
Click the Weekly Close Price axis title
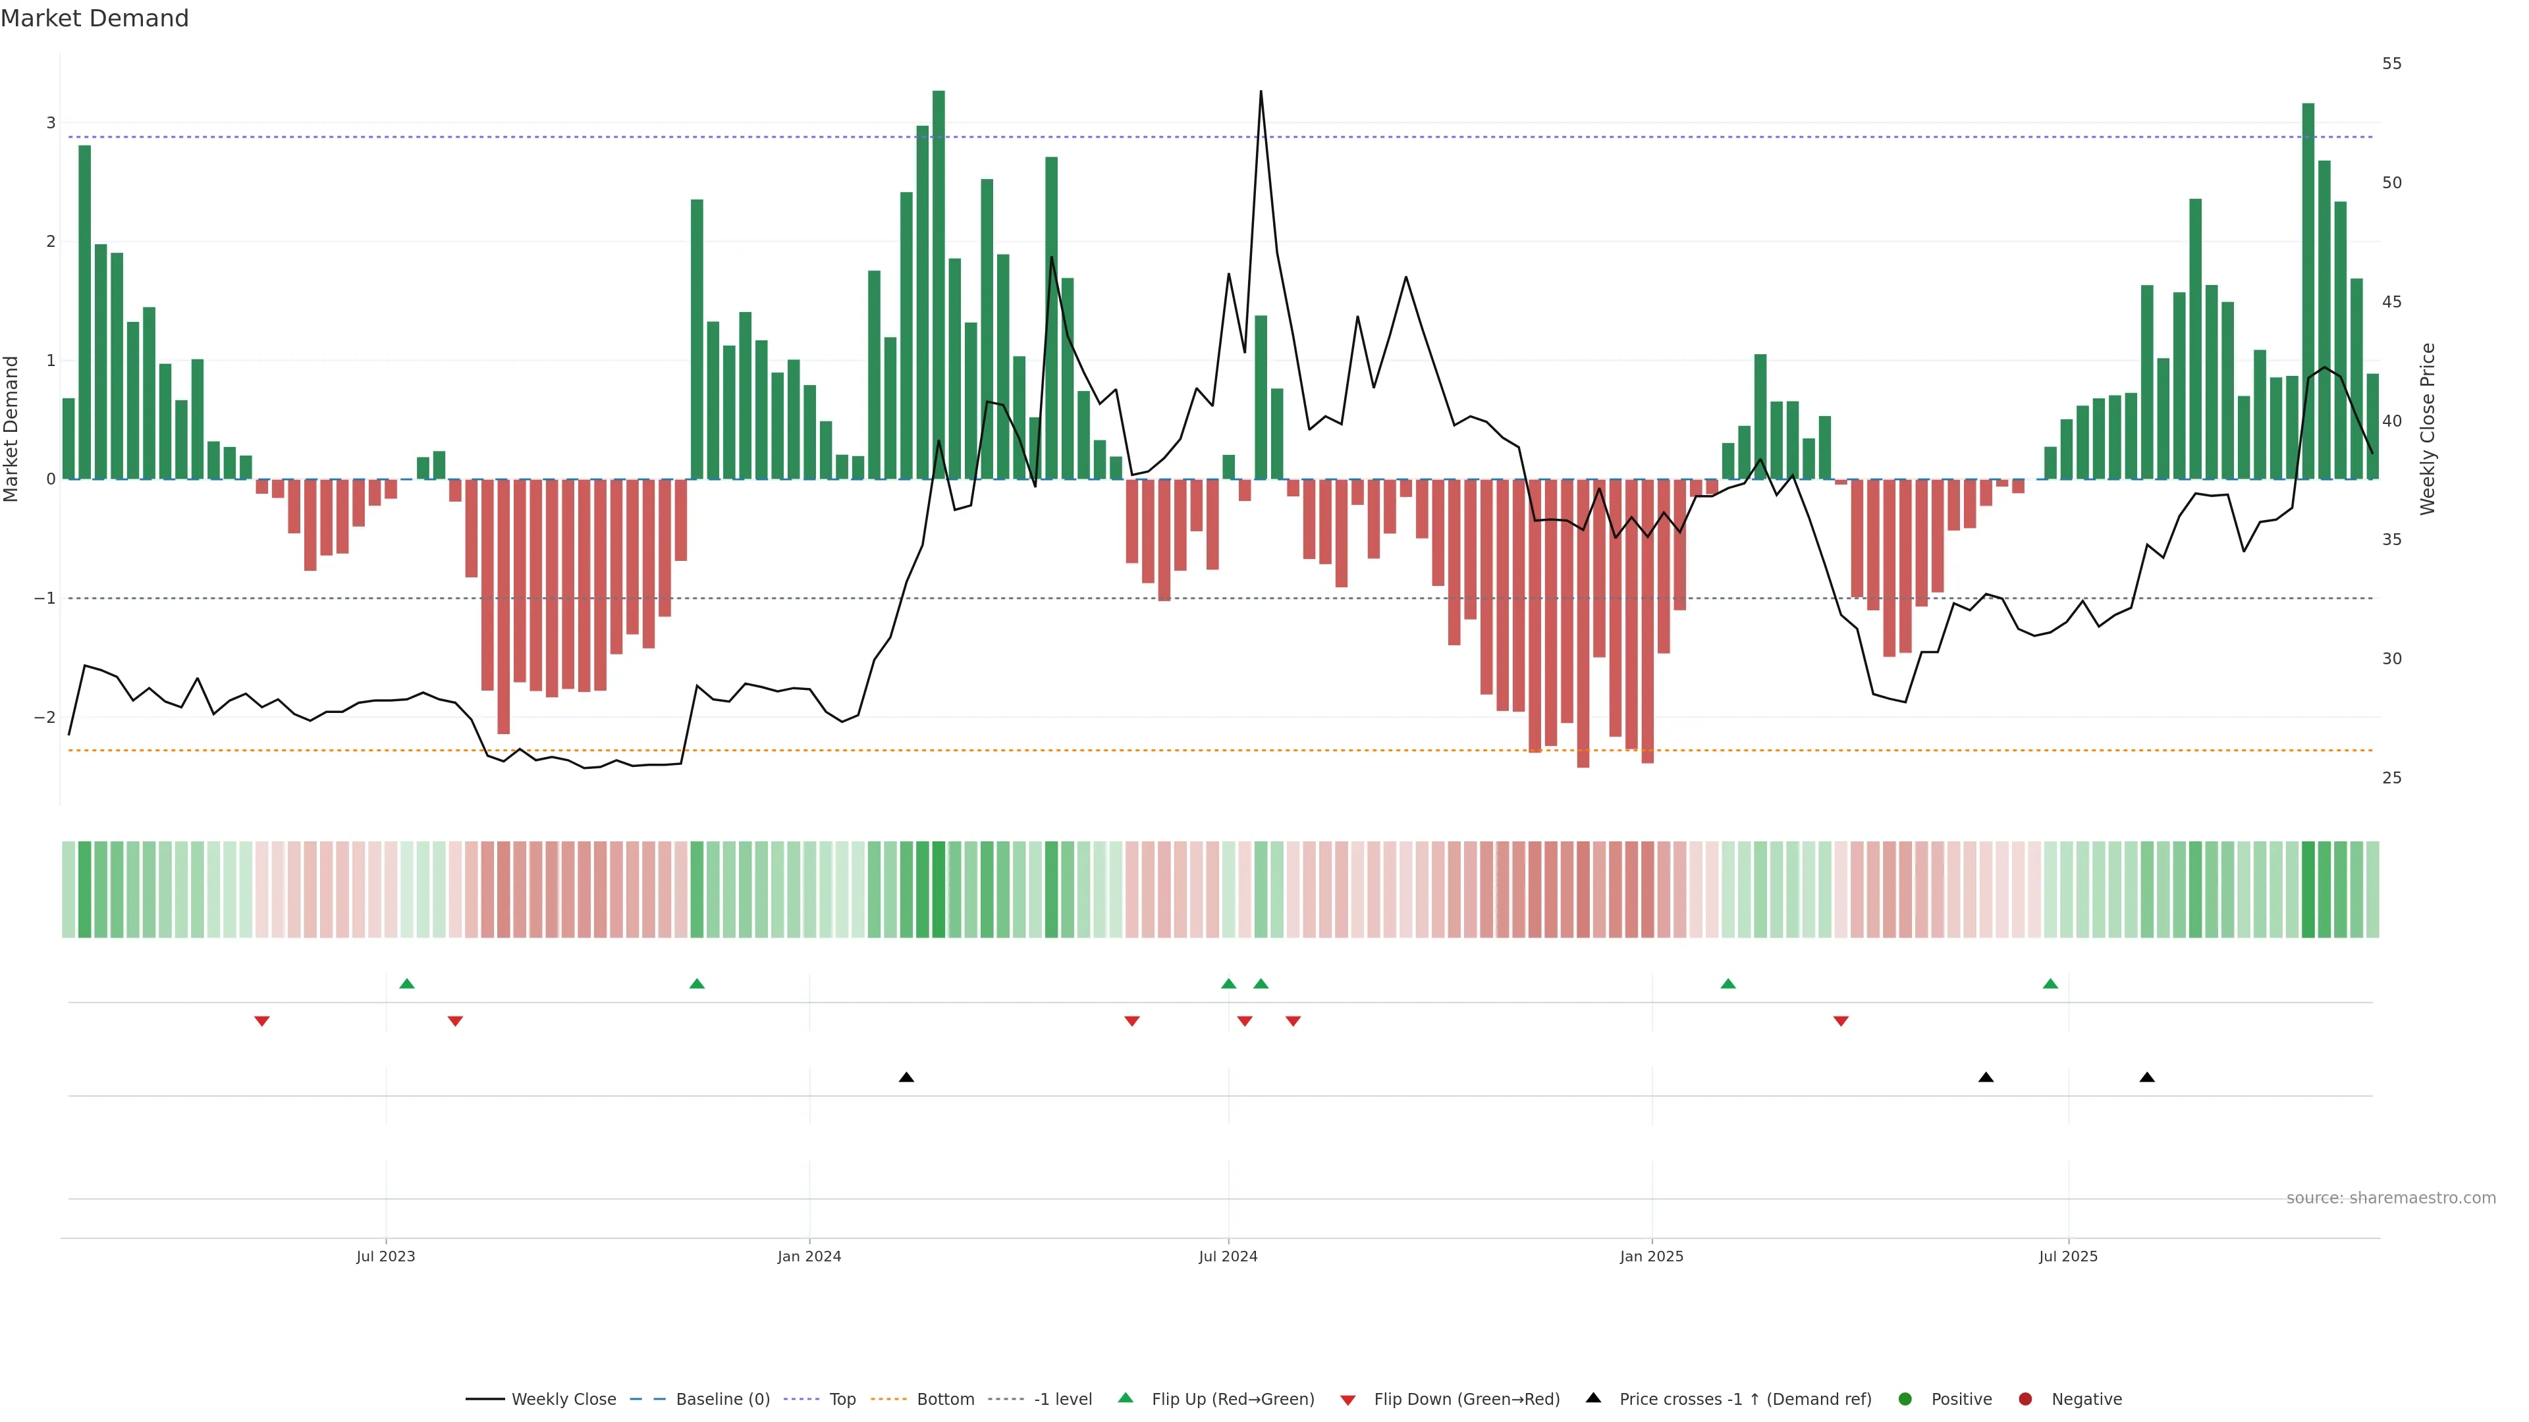[2427, 429]
